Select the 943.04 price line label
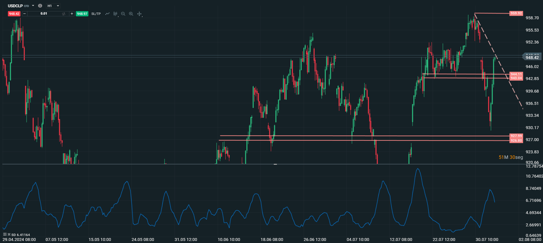Image resolution: width=543 pixels, height=243 pixels. coord(516,78)
